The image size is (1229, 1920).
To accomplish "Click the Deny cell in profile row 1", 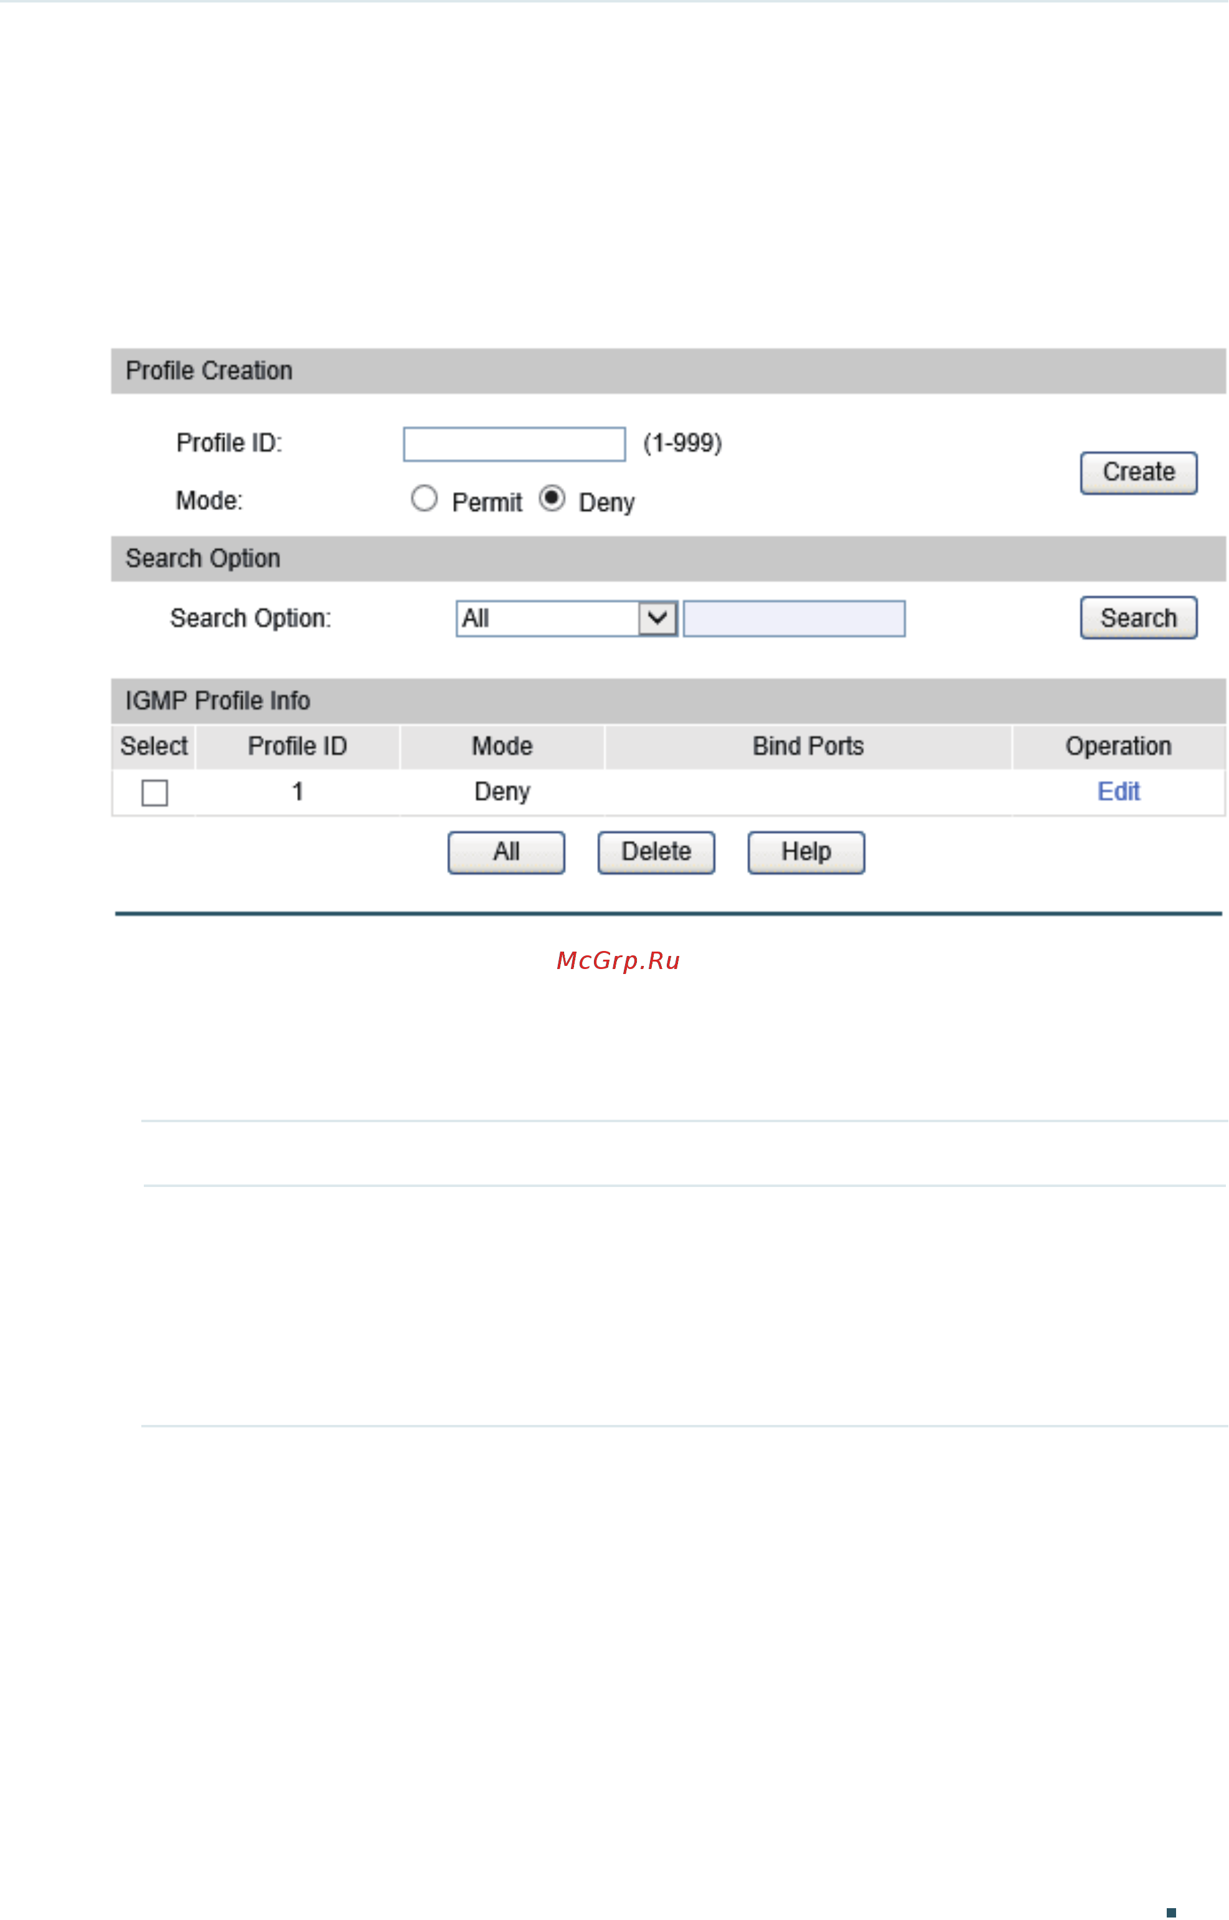I will coord(503,793).
